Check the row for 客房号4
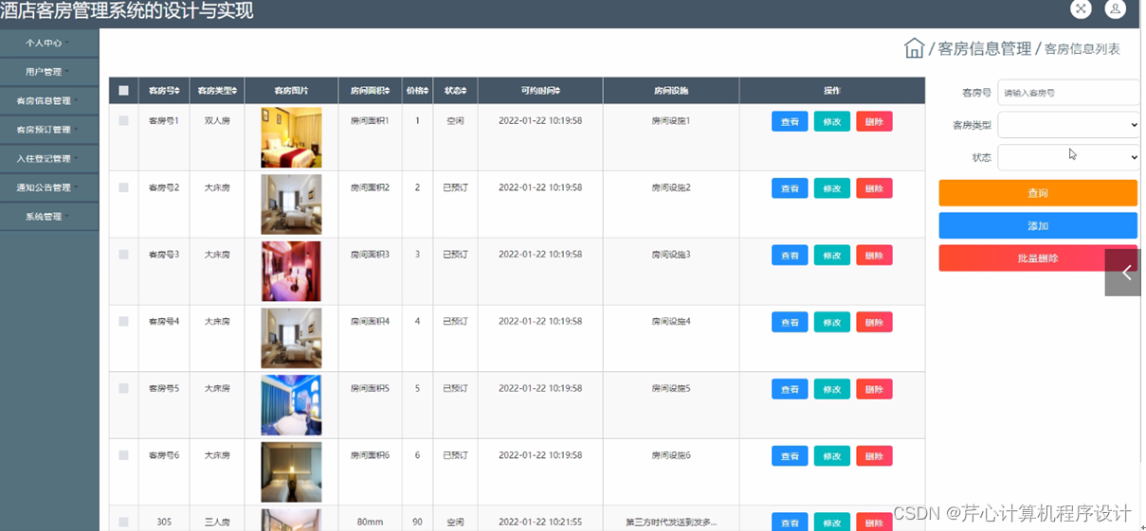Screen dimensions: 1146x531 coord(123,322)
